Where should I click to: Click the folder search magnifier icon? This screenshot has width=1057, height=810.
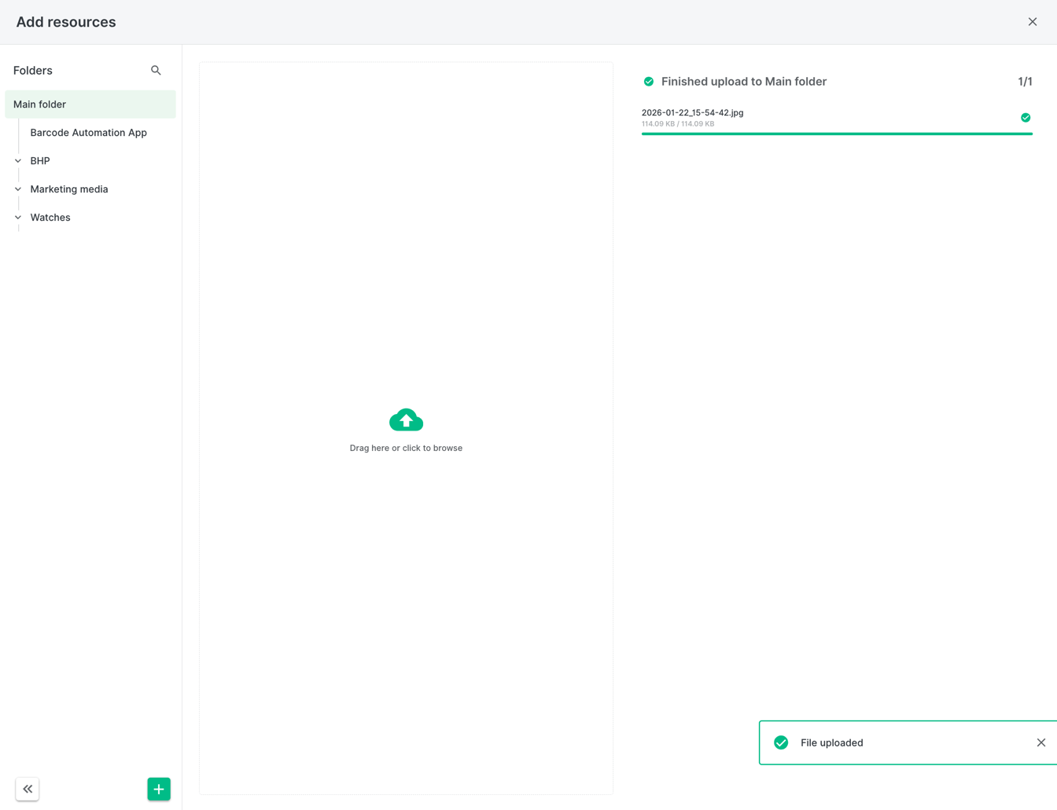156,71
